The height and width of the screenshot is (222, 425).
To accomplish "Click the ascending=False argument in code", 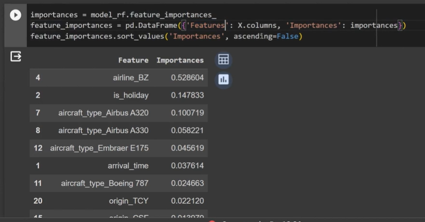I will 266,36.
